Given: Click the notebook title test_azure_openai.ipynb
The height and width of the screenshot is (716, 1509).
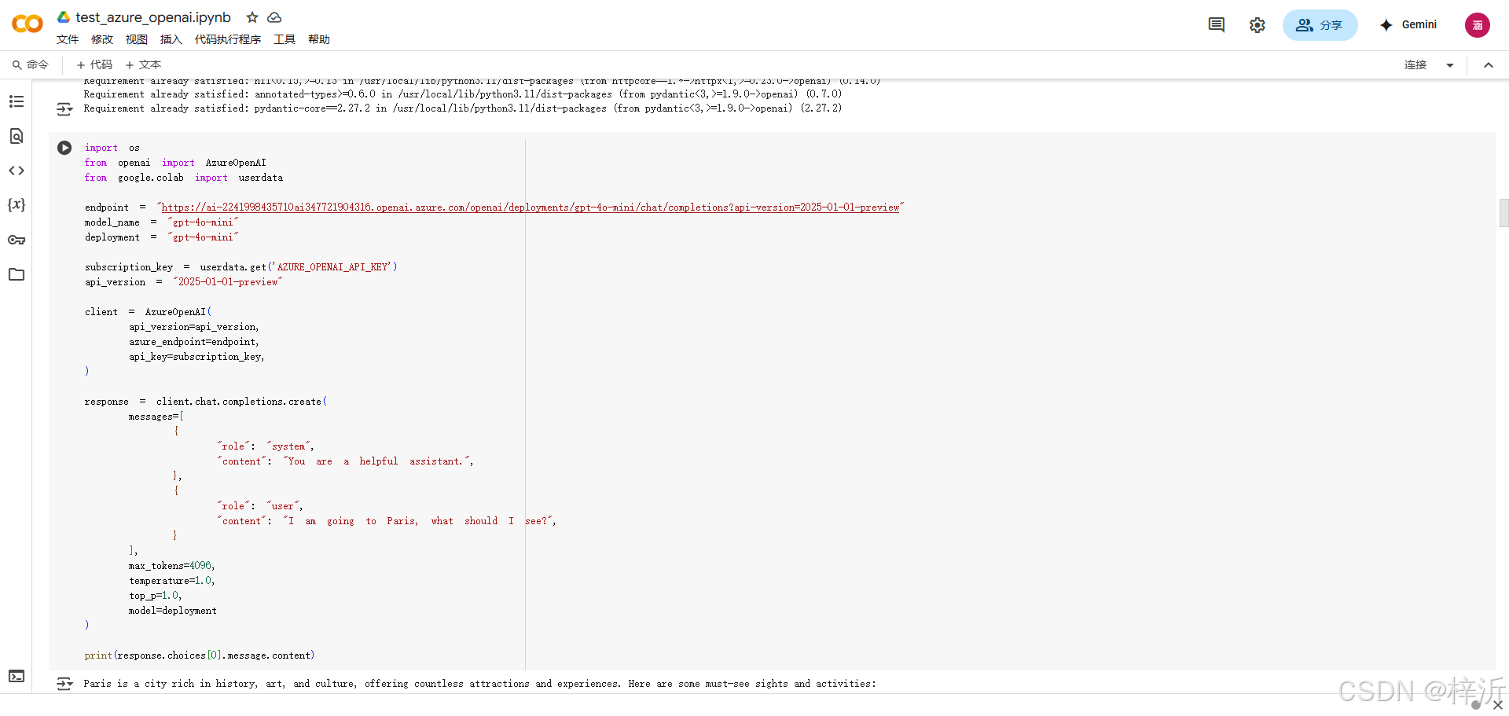Looking at the screenshot, I should [153, 17].
